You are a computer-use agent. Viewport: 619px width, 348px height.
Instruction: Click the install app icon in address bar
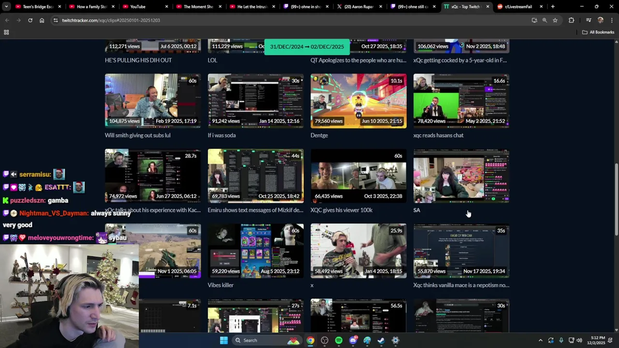click(534, 20)
